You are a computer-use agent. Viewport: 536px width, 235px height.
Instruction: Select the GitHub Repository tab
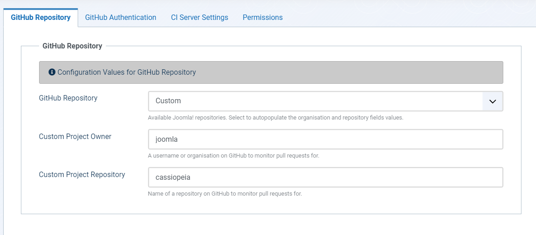click(40, 17)
